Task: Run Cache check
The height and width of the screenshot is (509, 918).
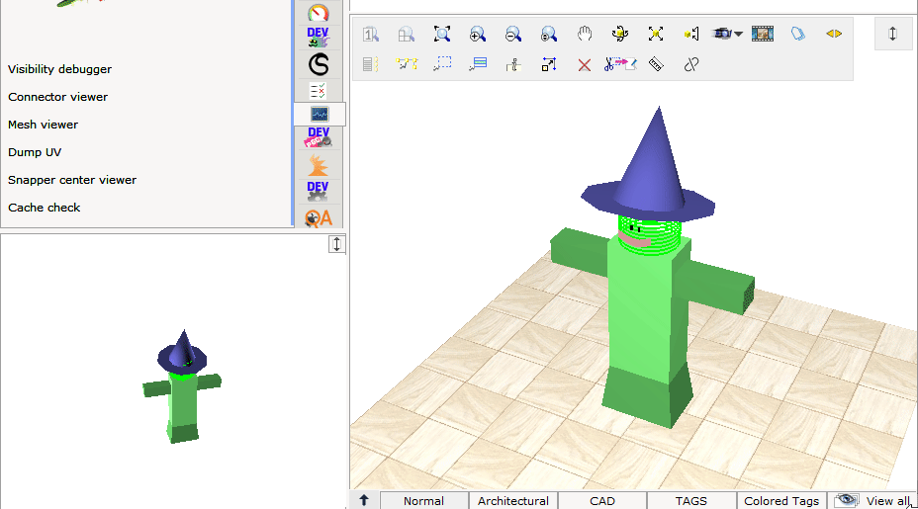Action: (x=44, y=208)
